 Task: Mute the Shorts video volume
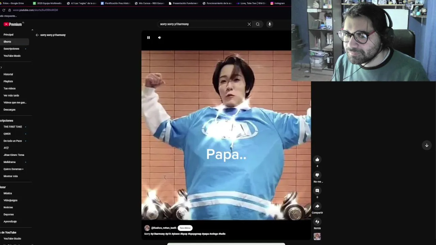click(159, 37)
